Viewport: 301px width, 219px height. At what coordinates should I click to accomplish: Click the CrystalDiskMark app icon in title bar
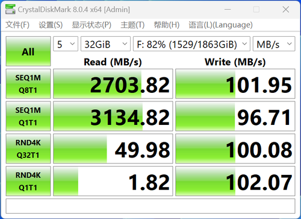click(10, 9)
